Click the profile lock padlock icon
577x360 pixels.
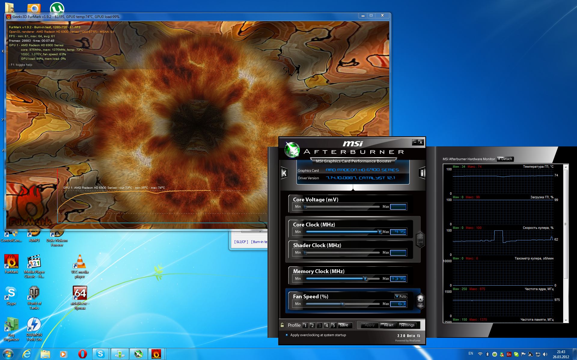coord(282,325)
